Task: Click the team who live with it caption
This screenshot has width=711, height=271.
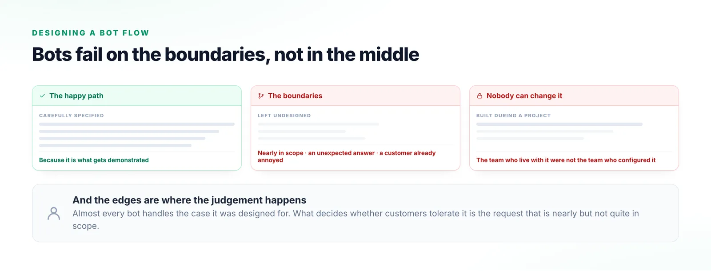Action: click(566, 160)
